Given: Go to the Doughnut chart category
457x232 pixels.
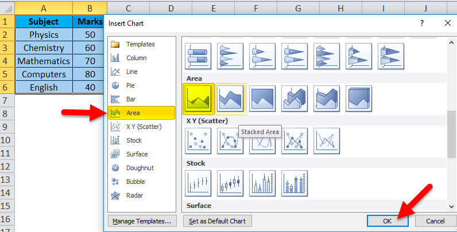Looking at the screenshot, I should click(x=140, y=168).
